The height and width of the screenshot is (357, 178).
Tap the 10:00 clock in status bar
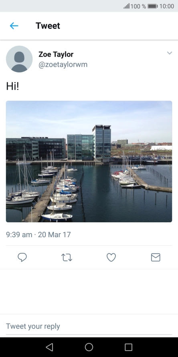coord(167,6)
